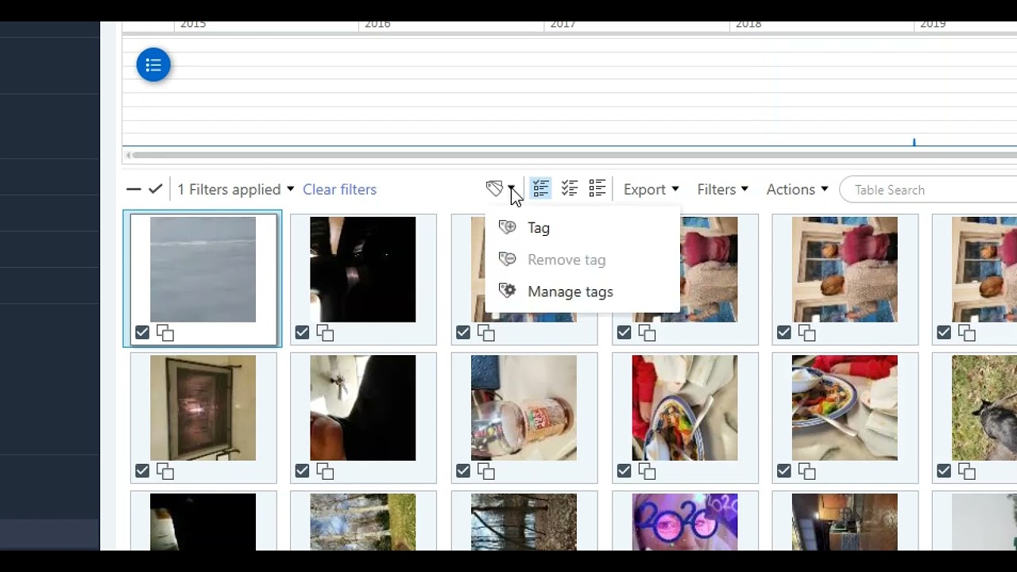Uncheck the dog on grass photo checkbox
Screen dimensions: 1017x572
(944, 471)
